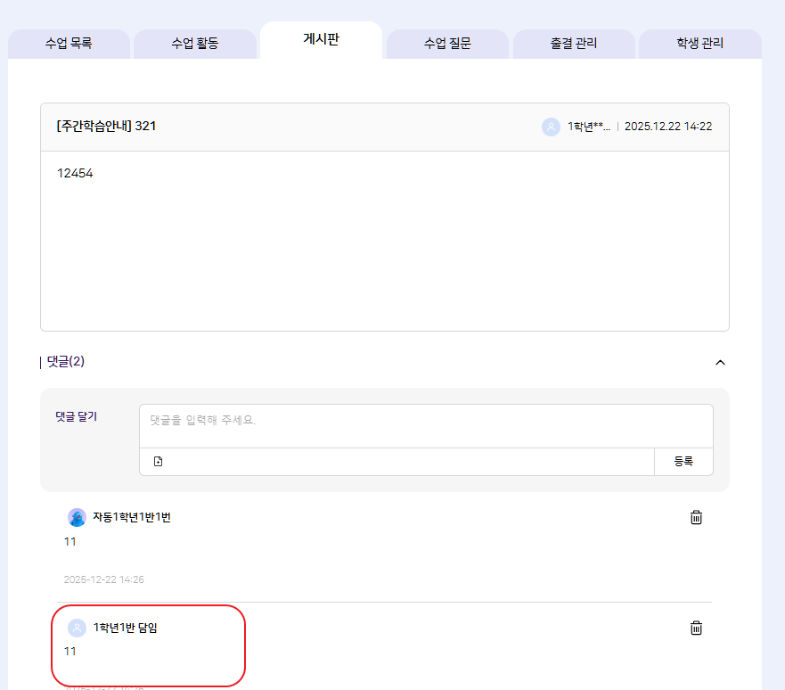
Task: Collapse the 댓글 section with the chevron
Action: [x=721, y=362]
